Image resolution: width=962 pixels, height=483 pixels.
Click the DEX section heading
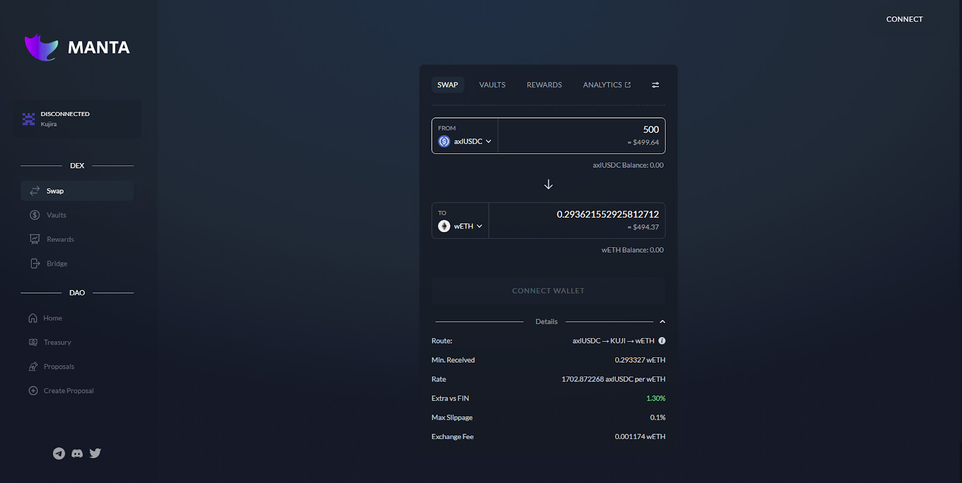point(77,165)
